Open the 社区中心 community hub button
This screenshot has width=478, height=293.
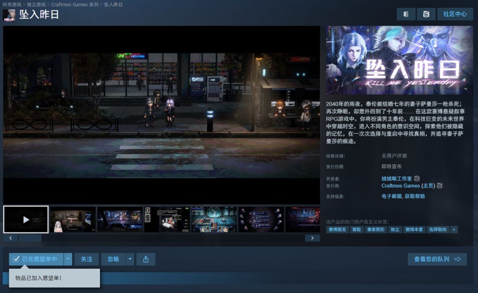pos(455,14)
